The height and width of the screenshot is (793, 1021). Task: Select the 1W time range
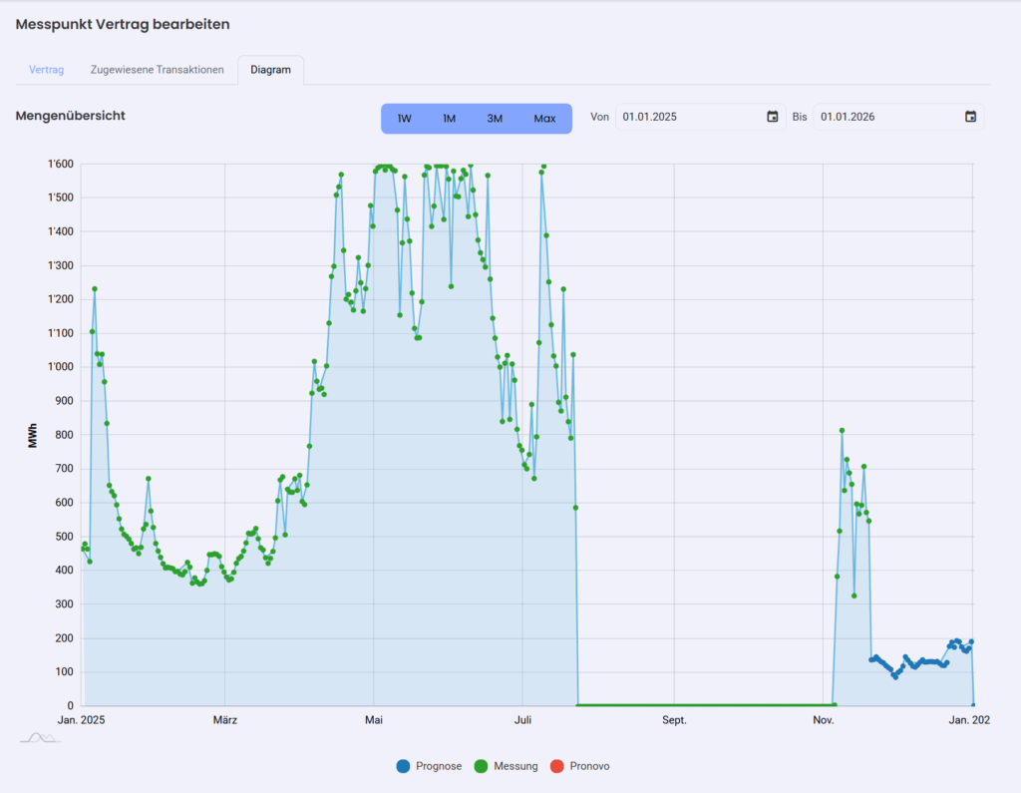click(x=405, y=119)
